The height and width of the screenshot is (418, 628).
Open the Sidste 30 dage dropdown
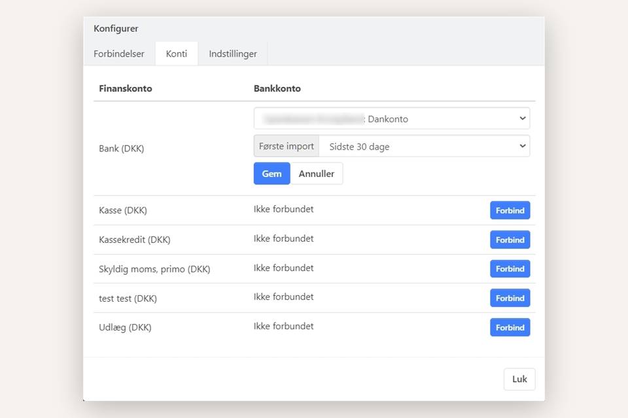(x=424, y=146)
